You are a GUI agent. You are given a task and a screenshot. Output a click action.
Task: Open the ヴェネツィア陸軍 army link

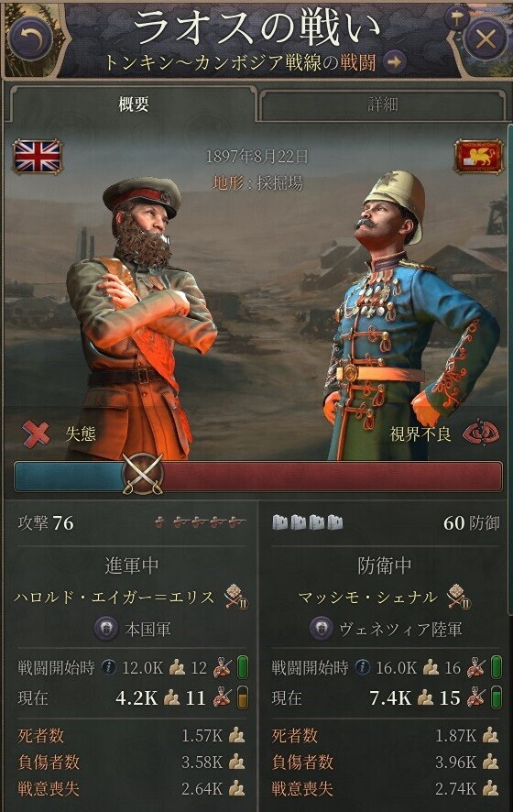[400, 630]
